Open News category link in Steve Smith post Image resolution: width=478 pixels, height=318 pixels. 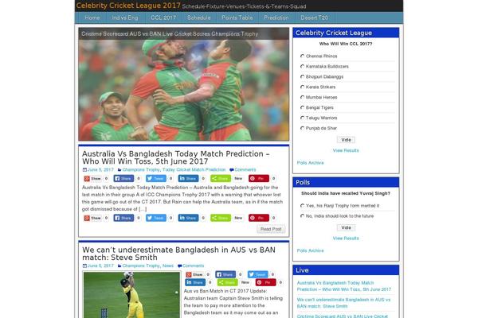168,266
